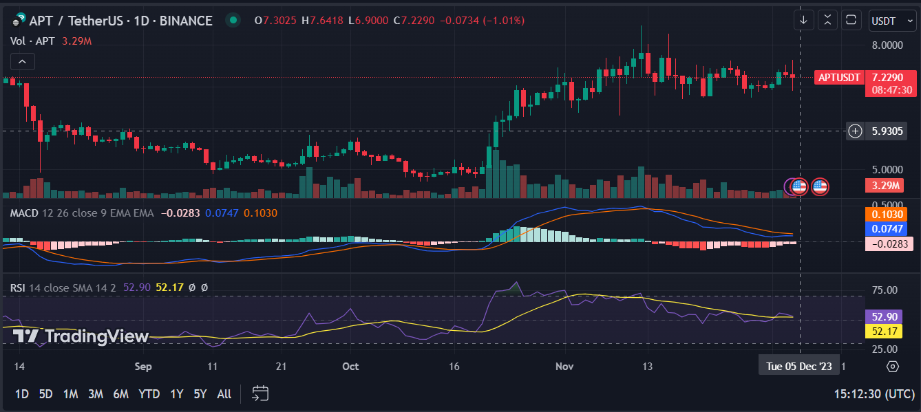The width and height of the screenshot is (921, 412).
Task: Select the YTD time range
Action: pos(149,394)
